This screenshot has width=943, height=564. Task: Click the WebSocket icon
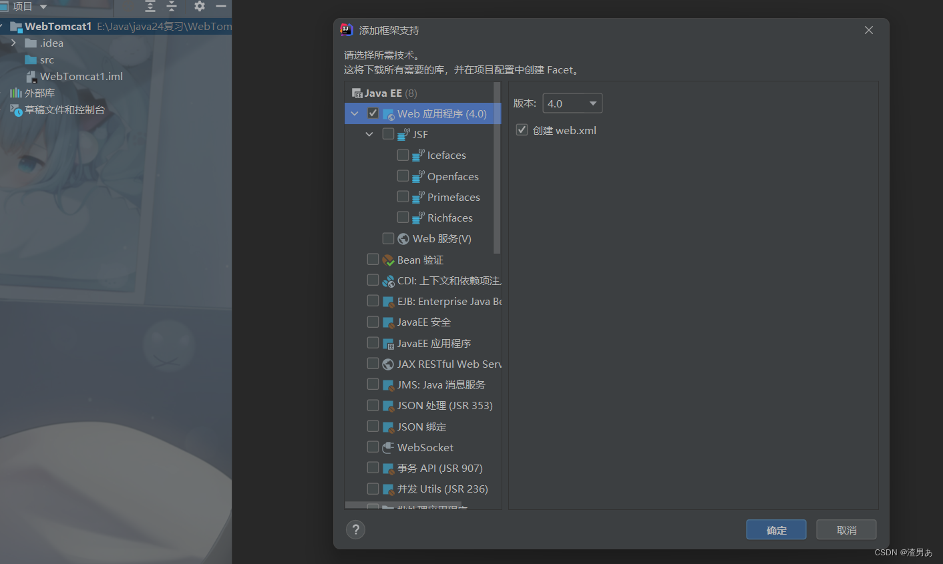(x=388, y=448)
